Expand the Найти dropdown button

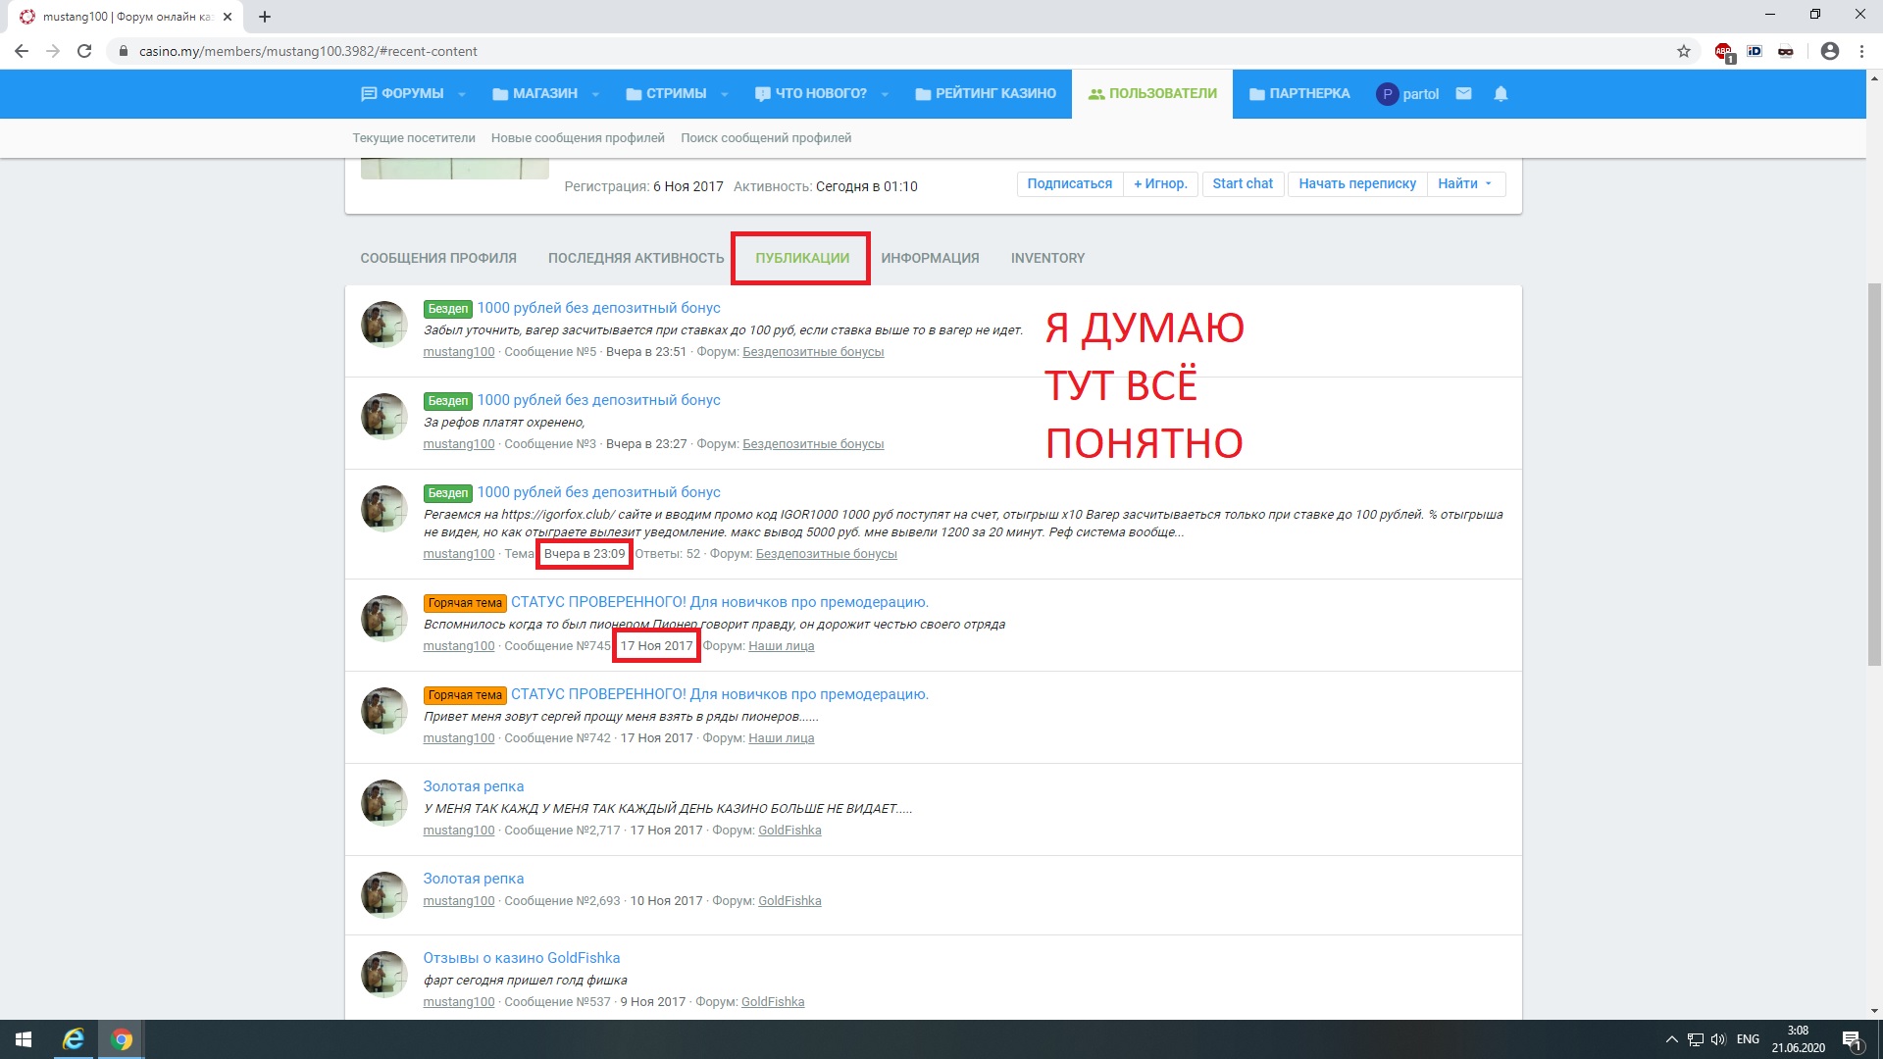(1465, 183)
